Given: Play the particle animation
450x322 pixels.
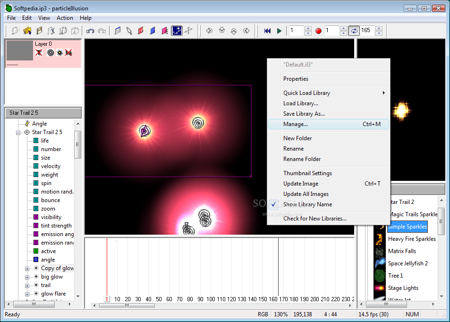Looking at the screenshot, I should point(279,30).
